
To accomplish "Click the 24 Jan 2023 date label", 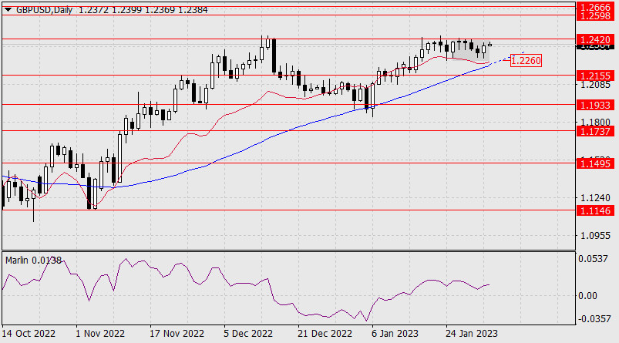I will (471, 334).
